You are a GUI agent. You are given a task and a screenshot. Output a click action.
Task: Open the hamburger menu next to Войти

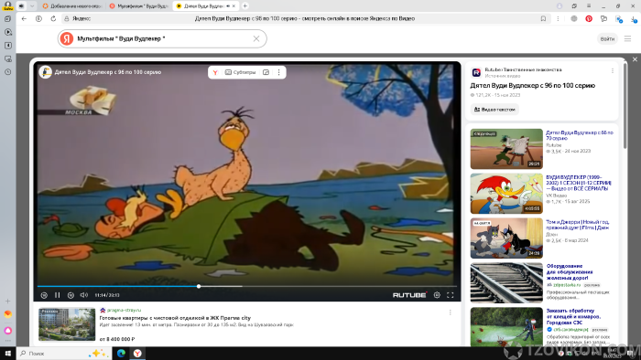click(x=627, y=38)
